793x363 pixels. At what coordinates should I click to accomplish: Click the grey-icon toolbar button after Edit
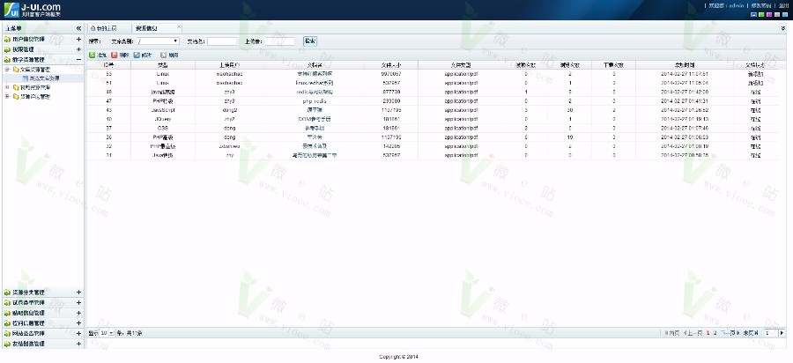pyautogui.click(x=169, y=55)
